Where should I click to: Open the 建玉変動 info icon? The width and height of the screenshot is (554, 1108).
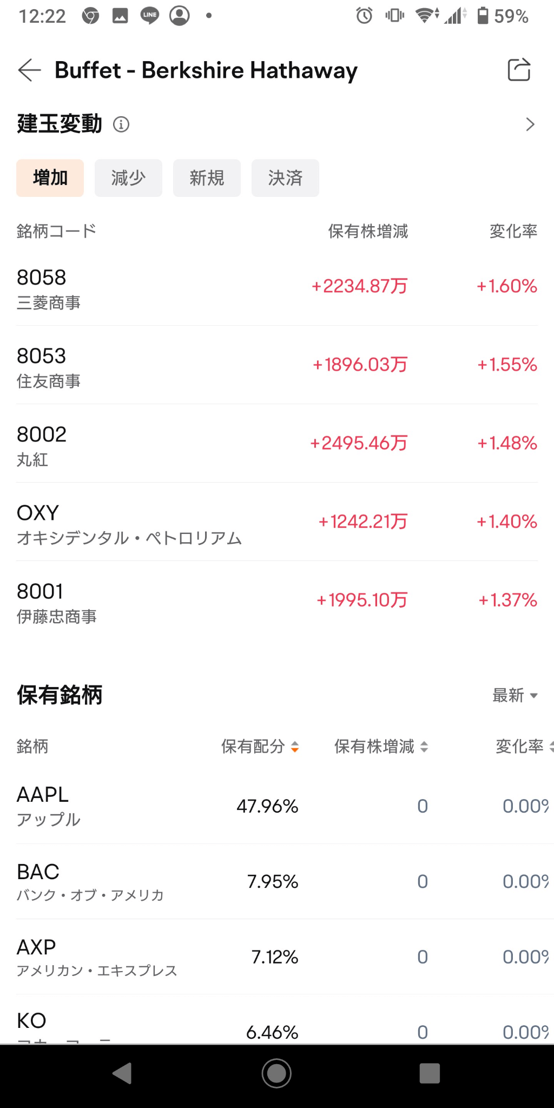click(x=121, y=124)
